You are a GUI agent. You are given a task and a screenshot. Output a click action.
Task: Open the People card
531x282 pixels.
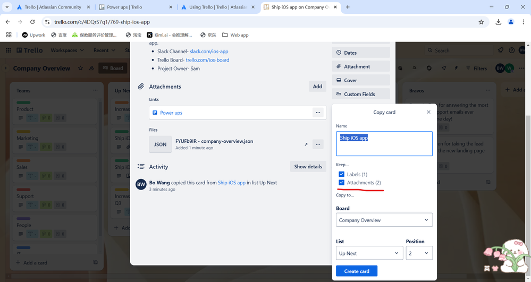click(55, 227)
